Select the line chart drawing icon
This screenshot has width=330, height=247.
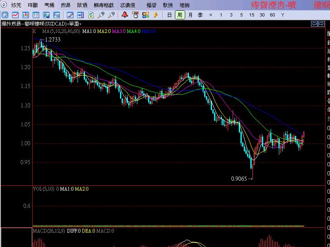(x=14, y=15)
